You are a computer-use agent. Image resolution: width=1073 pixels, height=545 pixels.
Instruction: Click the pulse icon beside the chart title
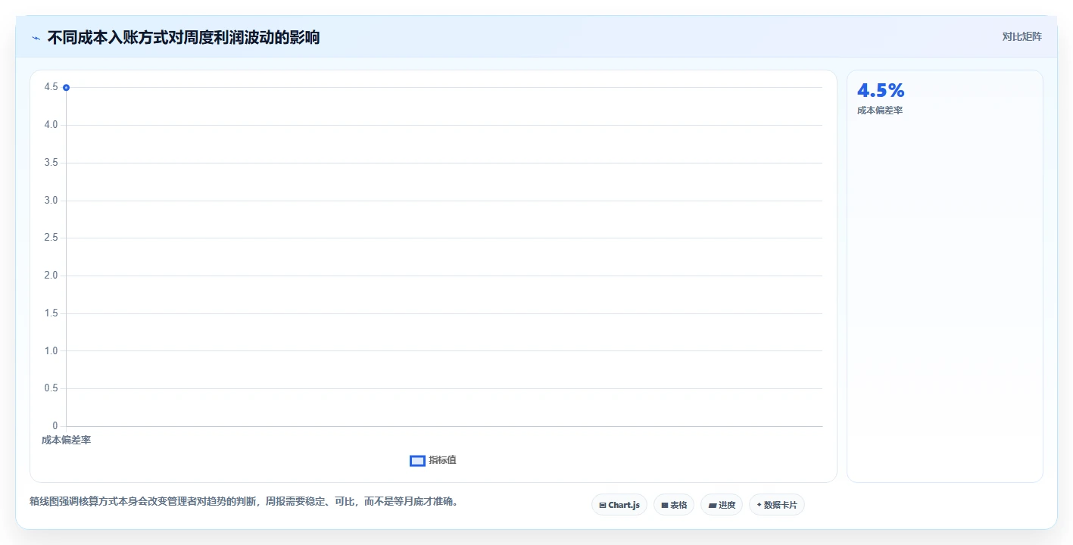[36, 38]
